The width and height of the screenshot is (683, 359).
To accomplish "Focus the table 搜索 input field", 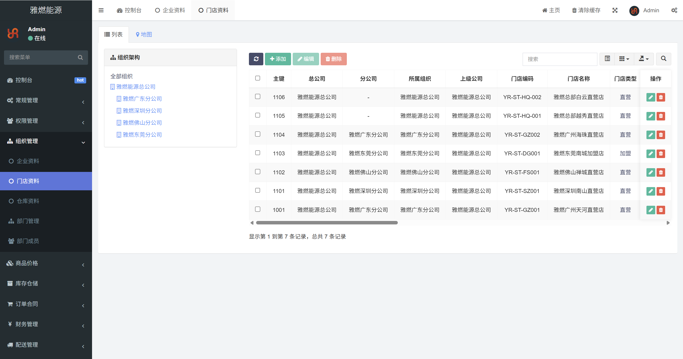I will pos(560,59).
